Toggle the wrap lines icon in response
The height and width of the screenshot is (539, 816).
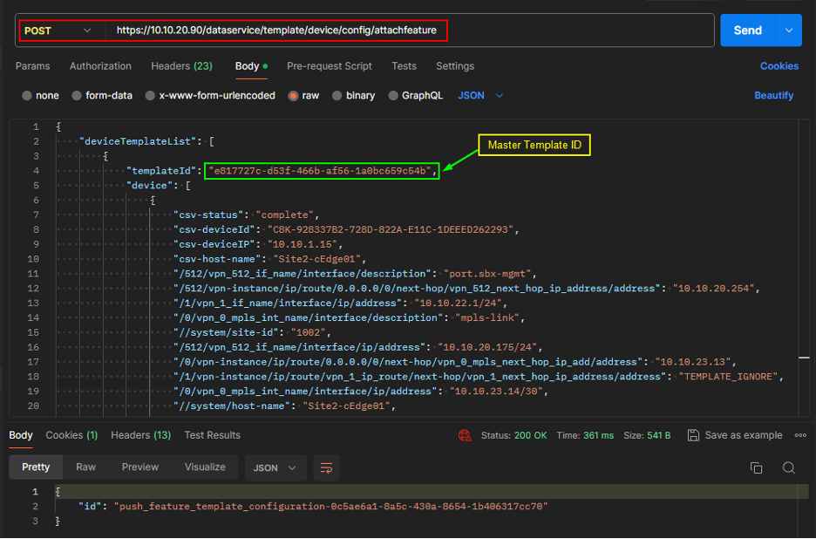(326, 467)
